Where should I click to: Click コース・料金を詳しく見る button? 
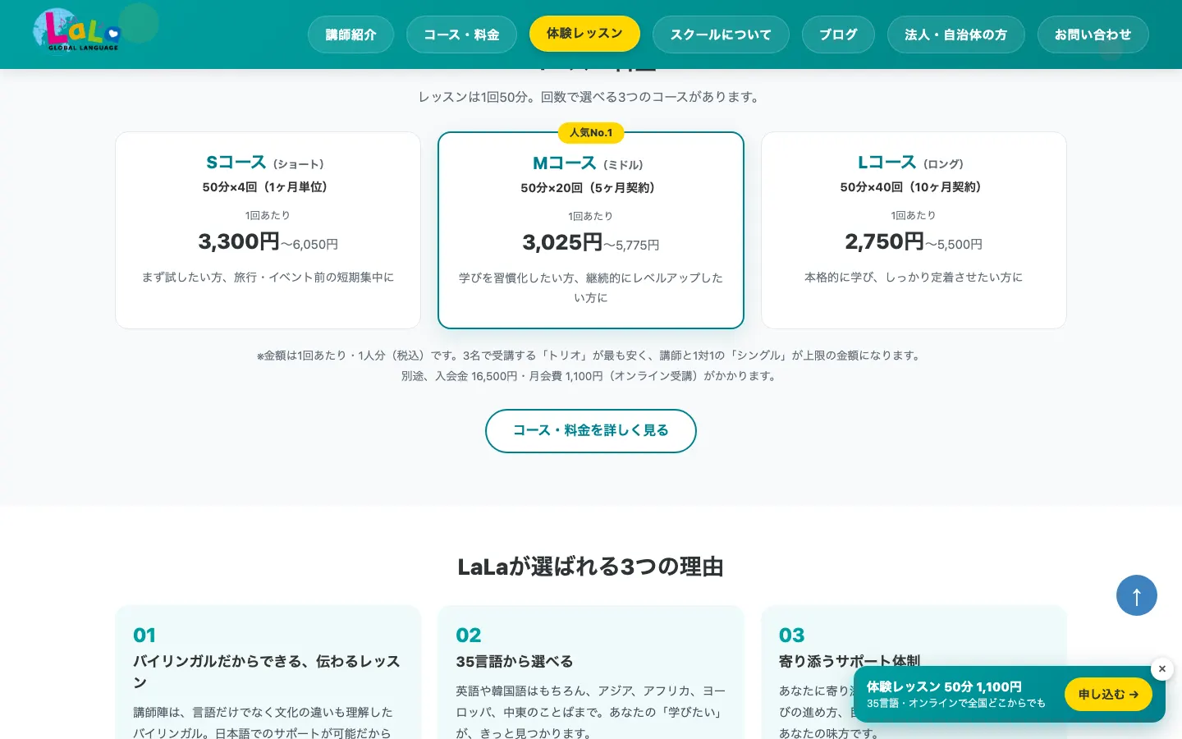click(x=591, y=430)
